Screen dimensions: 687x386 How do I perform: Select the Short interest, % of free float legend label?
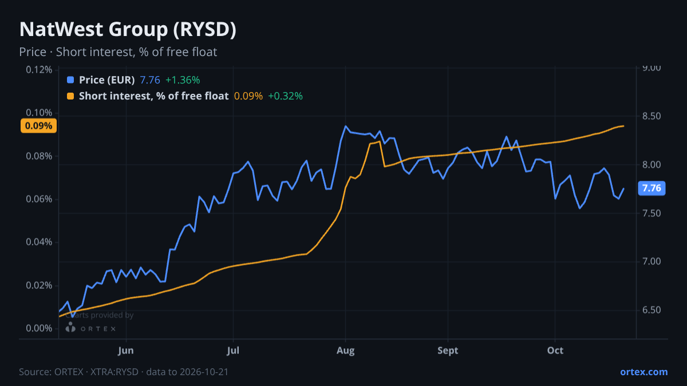154,96
